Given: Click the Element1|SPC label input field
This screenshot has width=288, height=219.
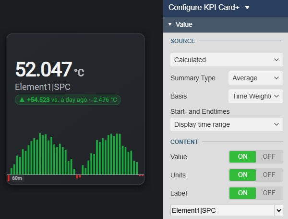Looking at the screenshot, I should [222, 210].
